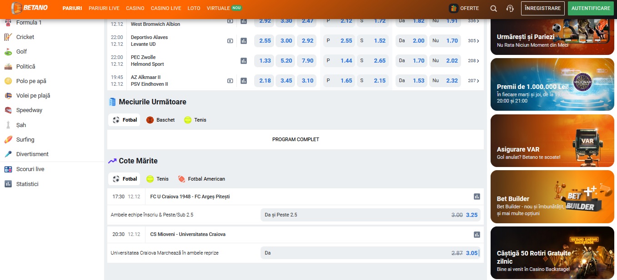This screenshot has width=617, height=280.
Task: Open the OFERTE gift icon
Action: pyautogui.click(x=453, y=8)
